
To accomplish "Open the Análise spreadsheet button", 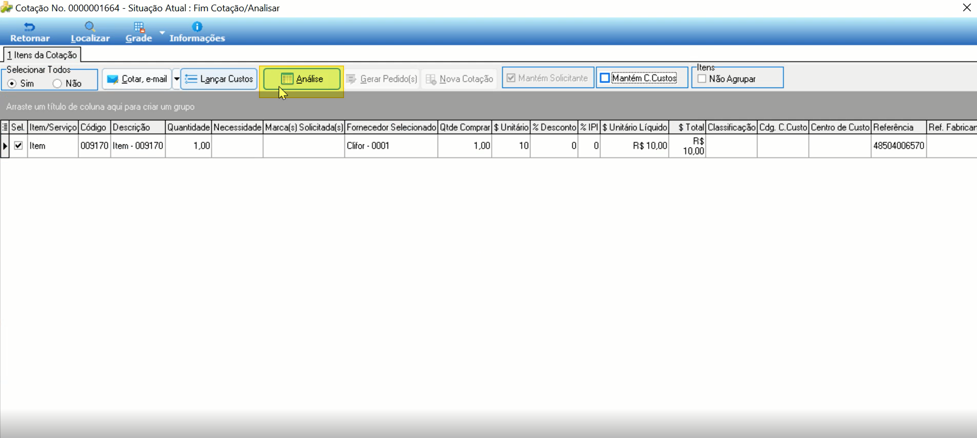I will 302,79.
